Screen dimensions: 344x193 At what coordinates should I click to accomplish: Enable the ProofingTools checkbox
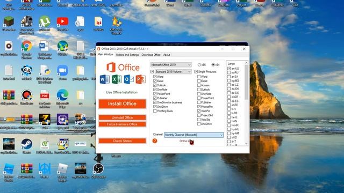pos(155,111)
